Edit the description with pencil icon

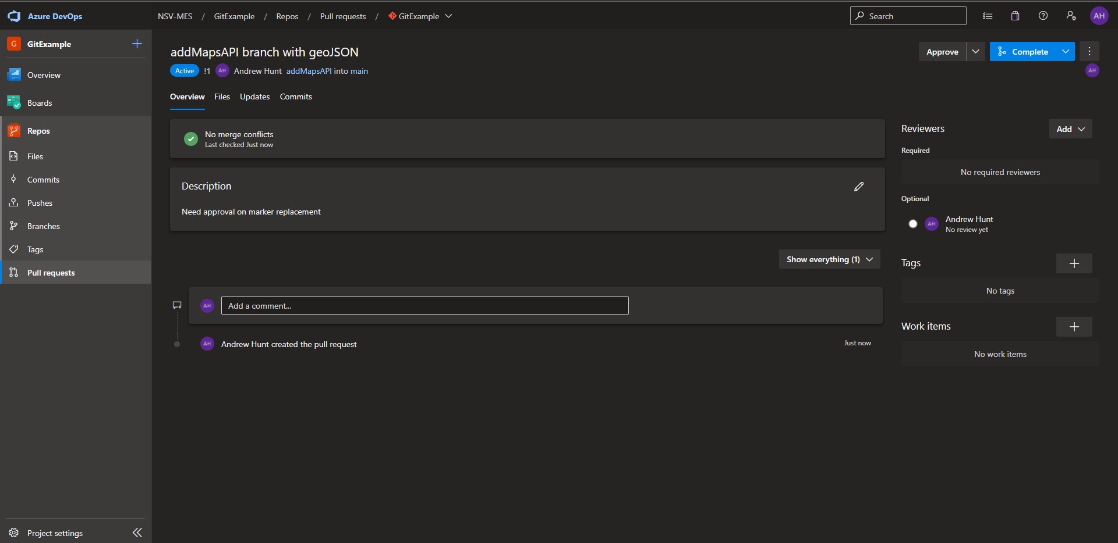coord(859,187)
